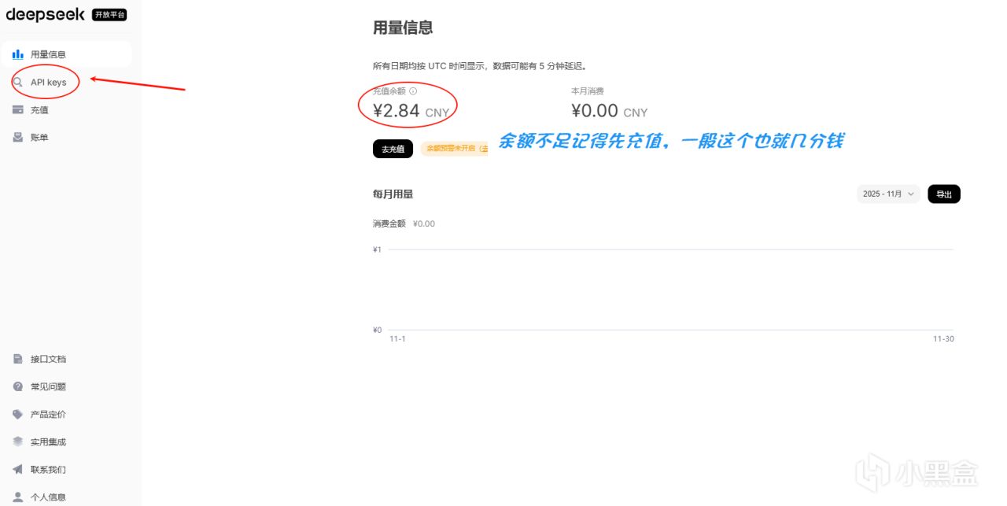Click the deepseek logo at top
This screenshot has width=1007, height=506.
(x=45, y=14)
